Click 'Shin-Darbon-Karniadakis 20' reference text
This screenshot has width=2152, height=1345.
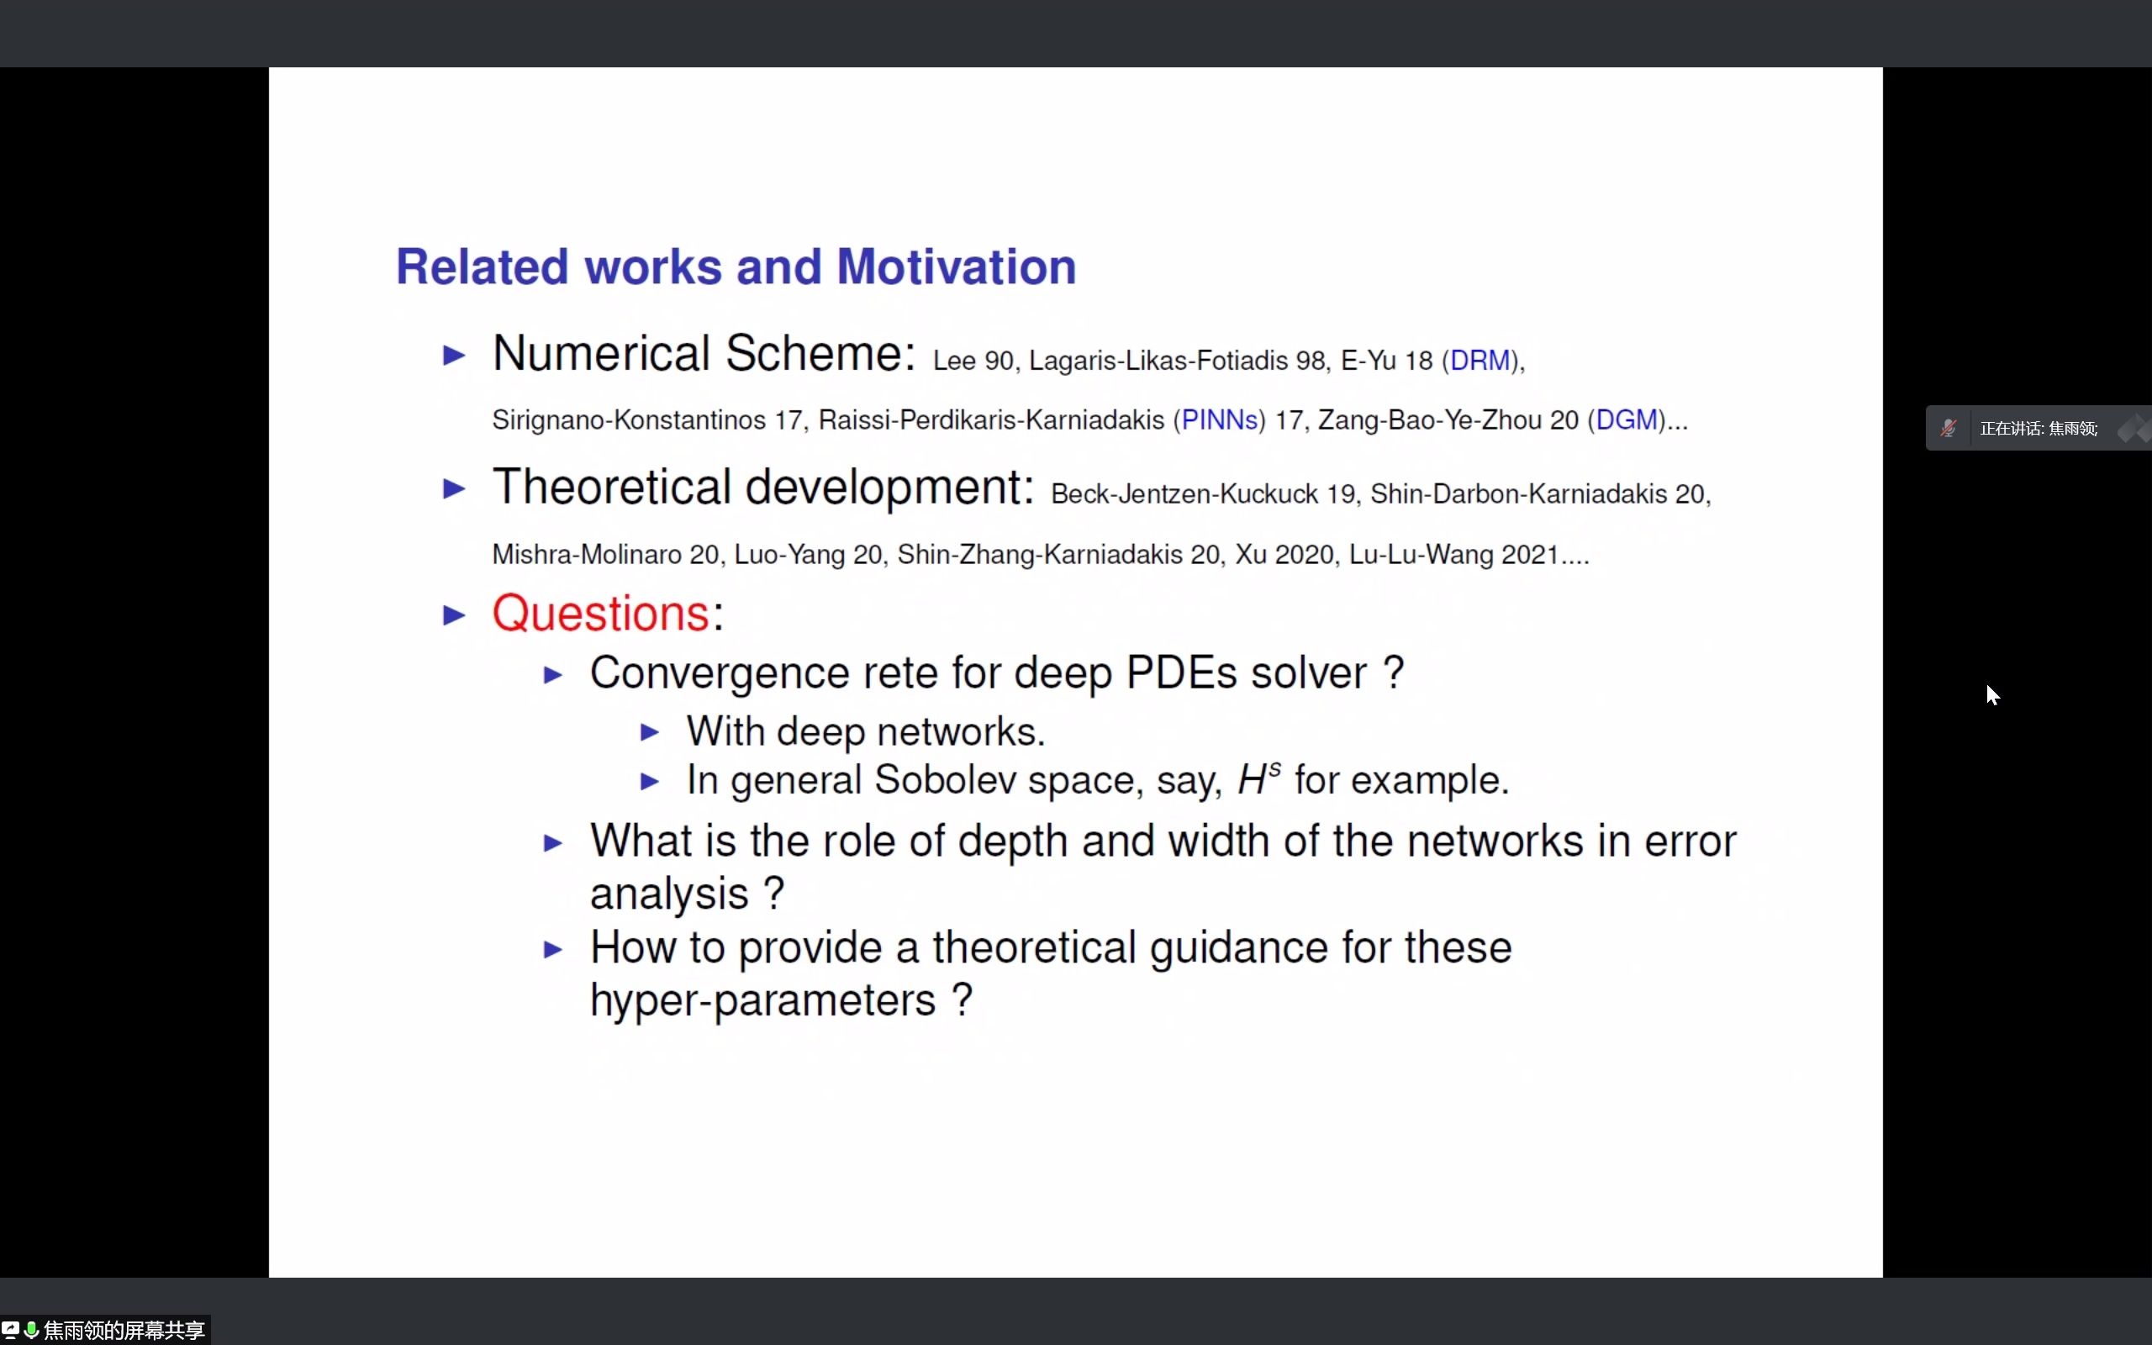(x=1537, y=494)
